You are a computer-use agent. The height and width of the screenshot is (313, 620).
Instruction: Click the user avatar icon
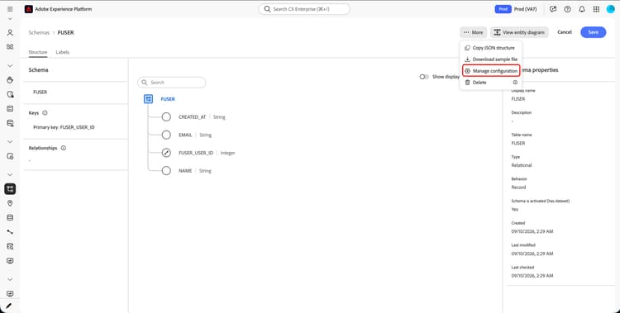[611, 9]
